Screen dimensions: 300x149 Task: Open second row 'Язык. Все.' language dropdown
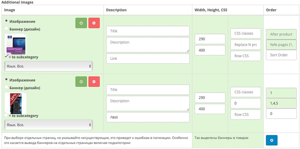tap(48, 125)
